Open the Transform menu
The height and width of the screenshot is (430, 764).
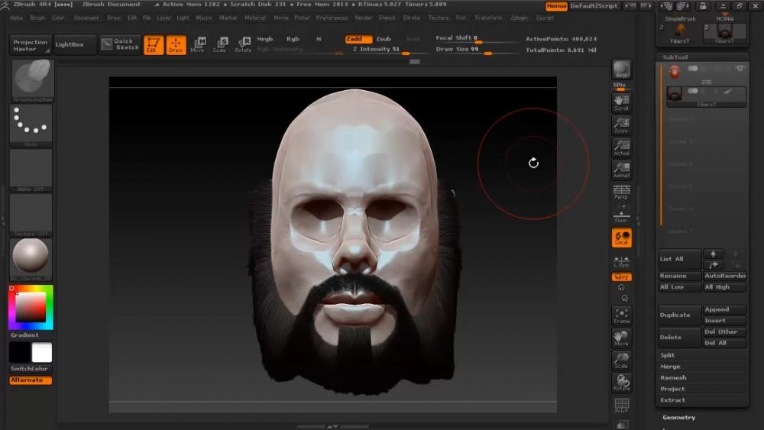tap(488, 18)
